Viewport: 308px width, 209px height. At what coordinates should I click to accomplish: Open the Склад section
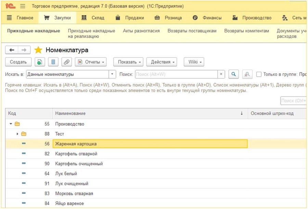click(93, 18)
